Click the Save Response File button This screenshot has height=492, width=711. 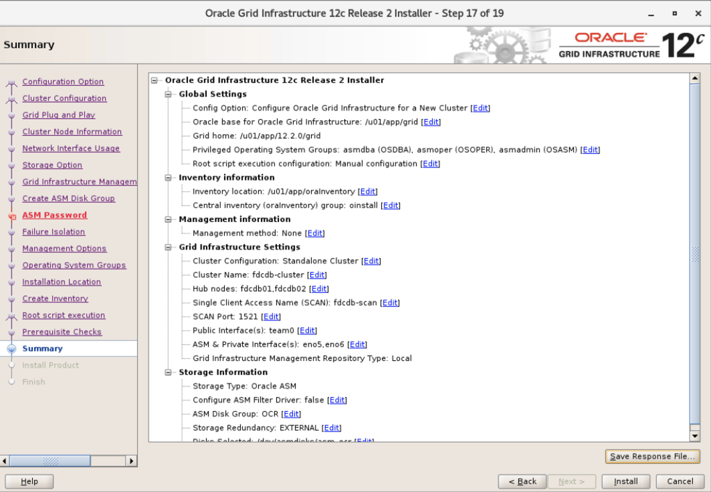pos(653,457)
